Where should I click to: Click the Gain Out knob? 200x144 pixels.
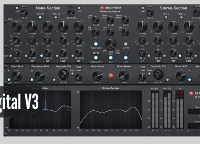point(111,20)
